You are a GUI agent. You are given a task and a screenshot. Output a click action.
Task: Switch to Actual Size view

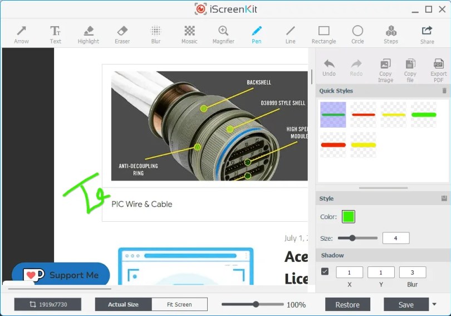coord(123,304)
